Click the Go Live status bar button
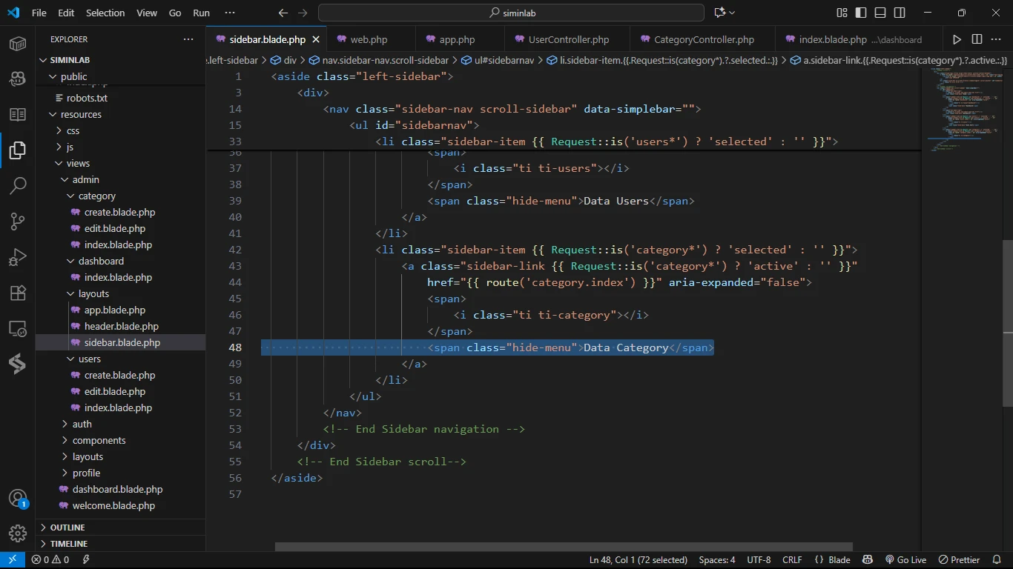 [x=905, y=560]
